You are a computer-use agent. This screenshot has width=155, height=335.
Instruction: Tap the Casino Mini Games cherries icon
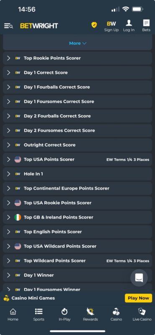click(x=6, y=298)
